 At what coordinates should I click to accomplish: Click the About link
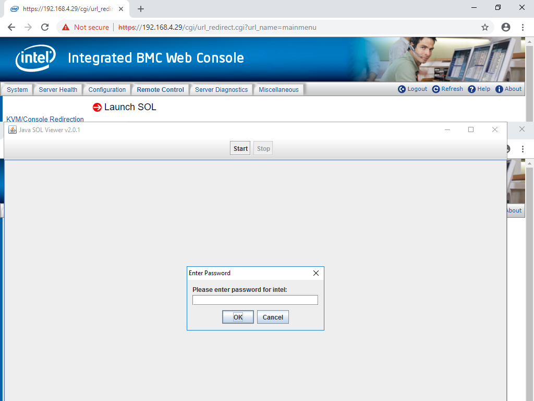tap(513, 89)
